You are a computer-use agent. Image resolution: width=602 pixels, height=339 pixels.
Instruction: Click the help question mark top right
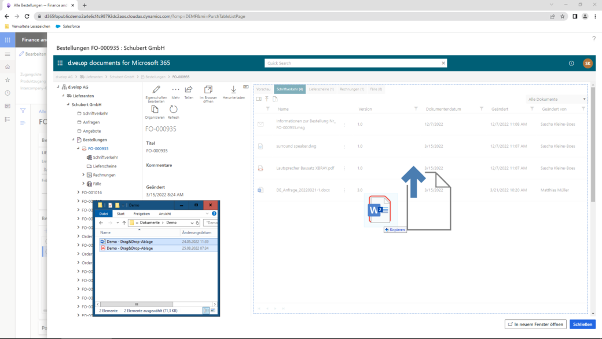click(593, 38)
